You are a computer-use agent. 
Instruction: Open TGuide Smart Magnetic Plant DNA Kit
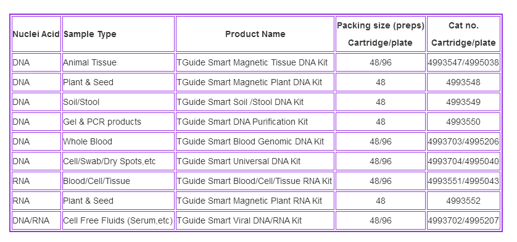tap(249, 82)
